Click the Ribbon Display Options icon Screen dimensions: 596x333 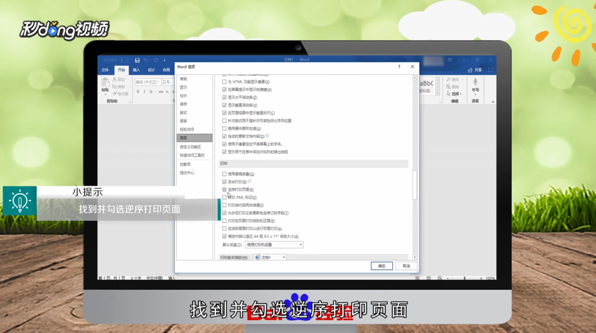coord(450,60)
